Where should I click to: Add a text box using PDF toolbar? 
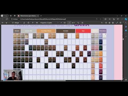point(28,23)
